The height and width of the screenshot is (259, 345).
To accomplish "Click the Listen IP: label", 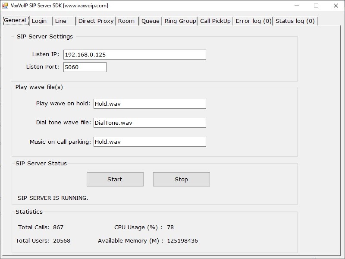I will tap(46, 54).
